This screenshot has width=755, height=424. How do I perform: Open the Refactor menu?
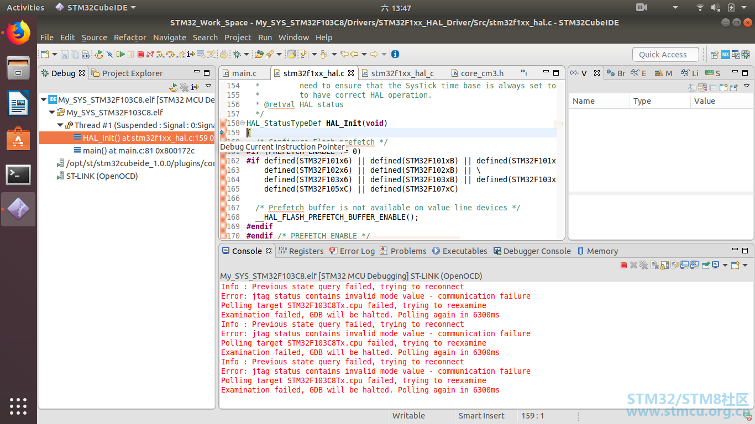[x=130, y=38]
